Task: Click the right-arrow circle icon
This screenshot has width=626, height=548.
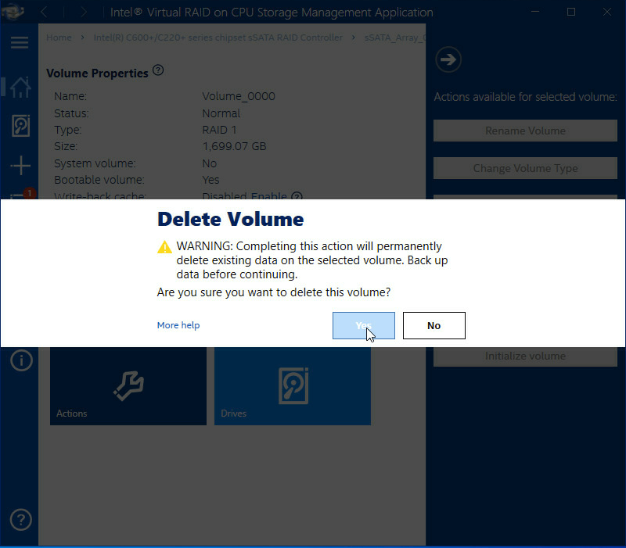Action: (x=448, y=60)
